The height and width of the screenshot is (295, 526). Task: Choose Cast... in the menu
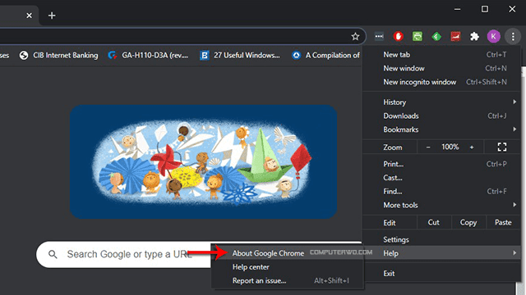point(441,178)
